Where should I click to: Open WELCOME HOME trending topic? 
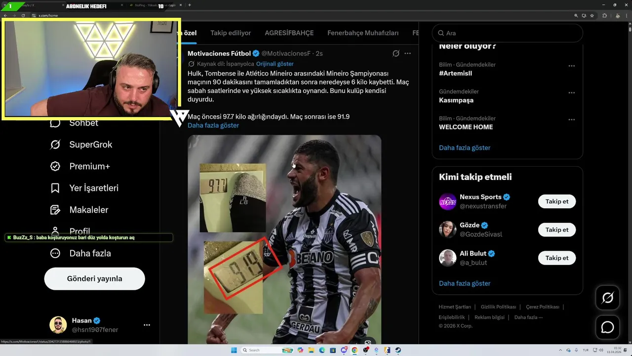pyautogui.click(x=466, y=127)
